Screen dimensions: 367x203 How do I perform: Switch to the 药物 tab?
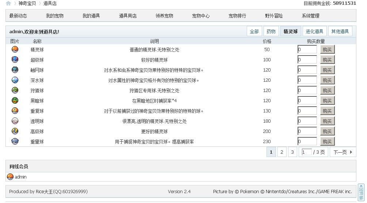pyautogui.click(x=271, y=31)
